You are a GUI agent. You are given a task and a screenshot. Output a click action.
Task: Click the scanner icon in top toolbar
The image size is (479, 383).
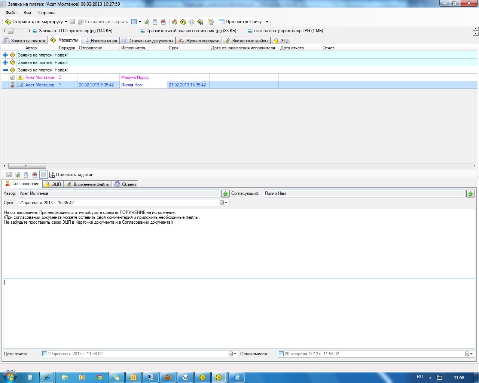[x=155, y=22]
